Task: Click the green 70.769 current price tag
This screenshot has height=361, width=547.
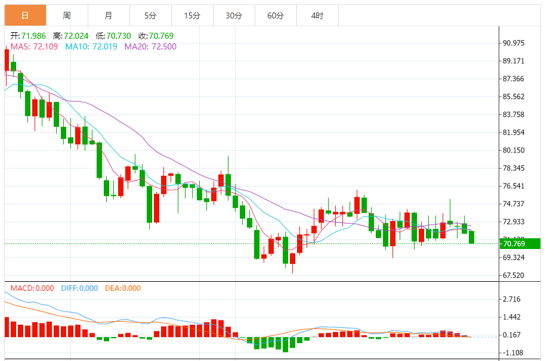Action: 520,244
